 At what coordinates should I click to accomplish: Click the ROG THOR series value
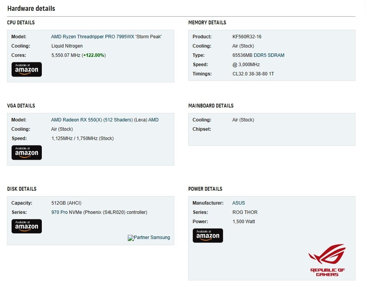tap(245, 212)
